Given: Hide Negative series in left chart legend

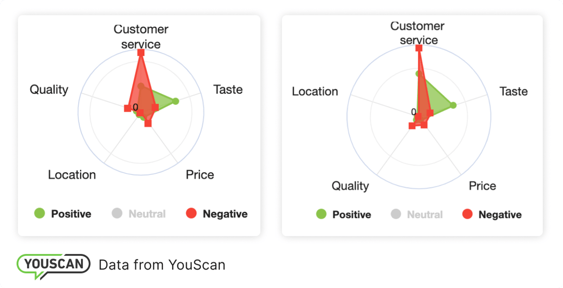Looking at the screenshot, I should 217,214.
